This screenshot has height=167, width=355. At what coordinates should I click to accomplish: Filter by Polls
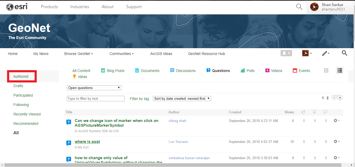(x=248, y=71)
